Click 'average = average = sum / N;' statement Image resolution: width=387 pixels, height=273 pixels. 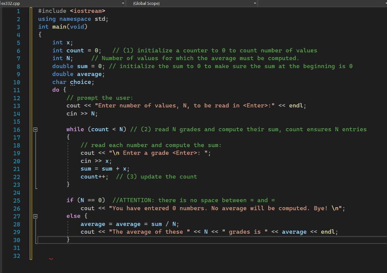tap(130, 224)
